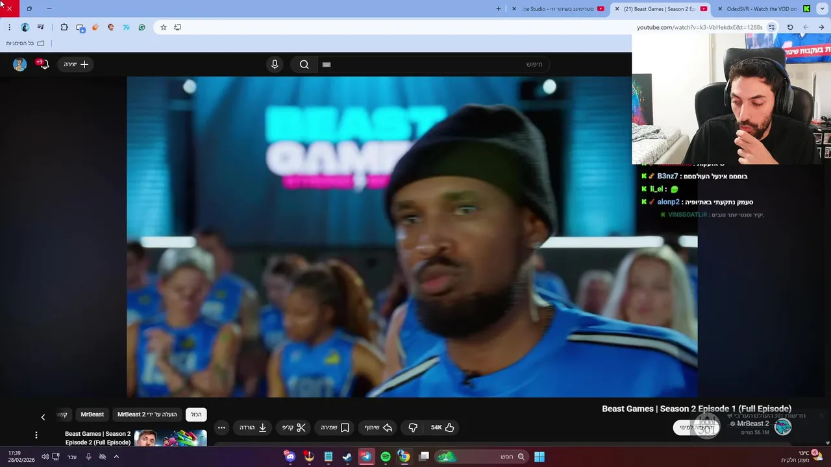This screenshot has width=831, height=467.
Task: Select the 'All' filter chip
Action: point(196,414)
